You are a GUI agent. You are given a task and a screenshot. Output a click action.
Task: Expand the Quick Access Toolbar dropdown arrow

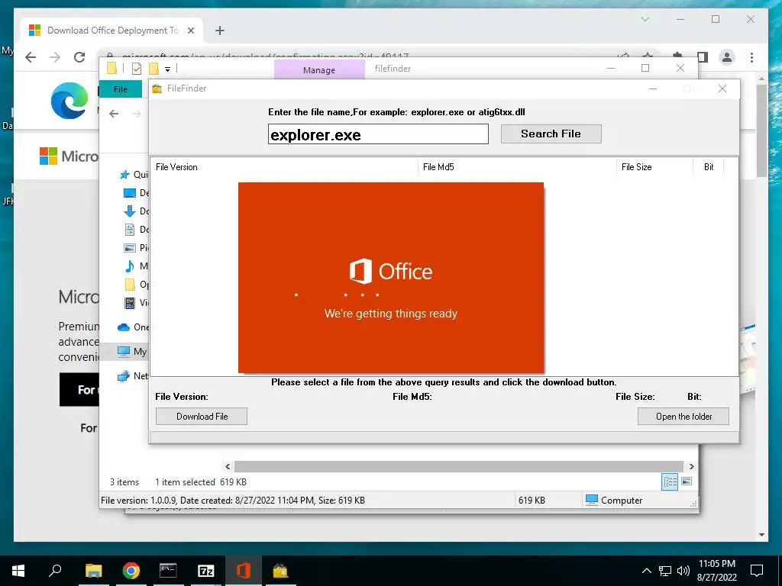pyautogui.click(x=167, y=69)
